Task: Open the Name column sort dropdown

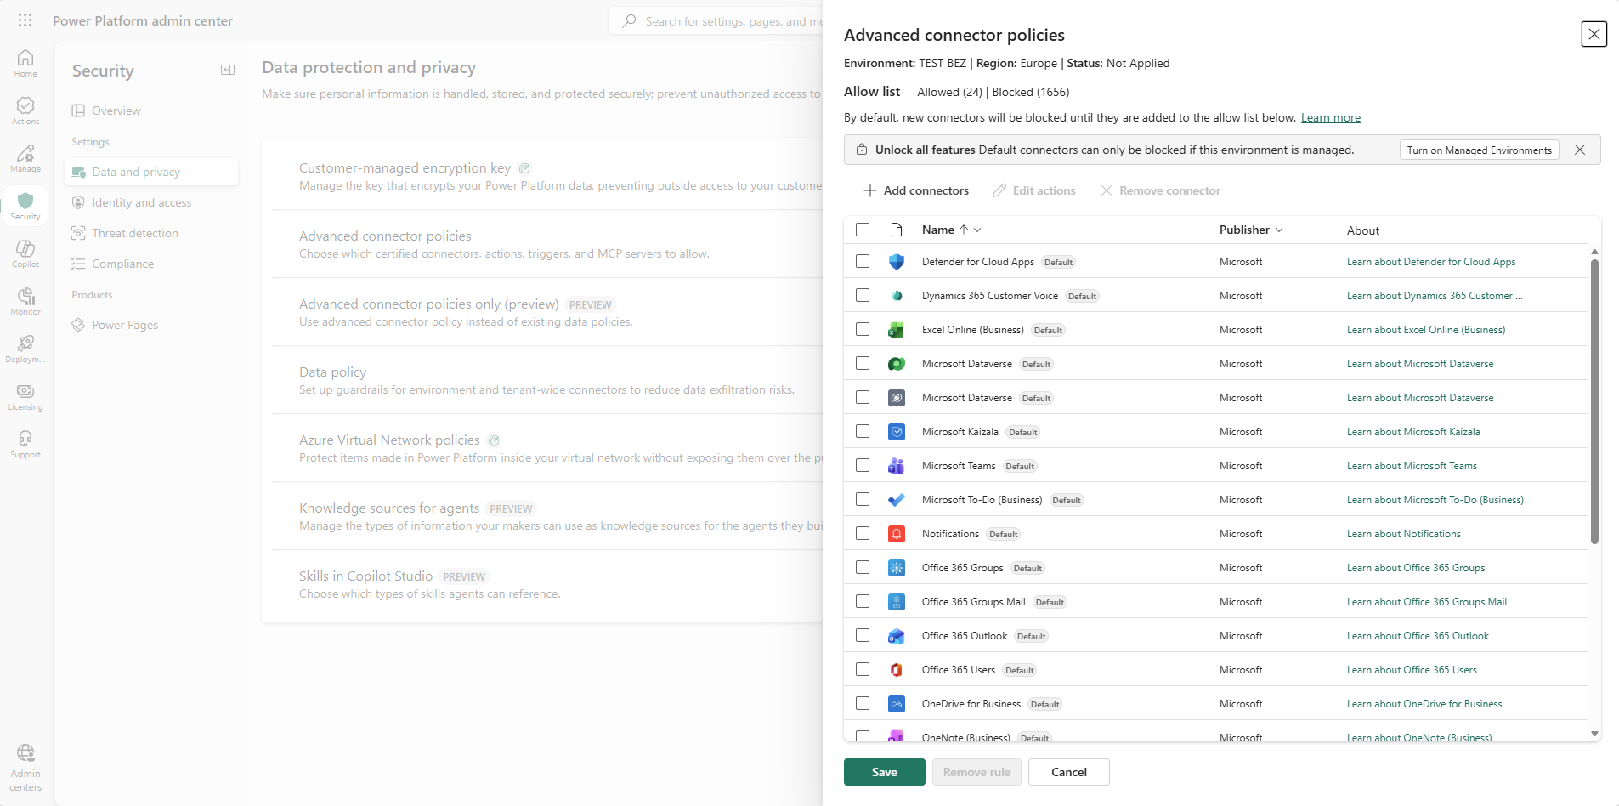Action: 977,230
